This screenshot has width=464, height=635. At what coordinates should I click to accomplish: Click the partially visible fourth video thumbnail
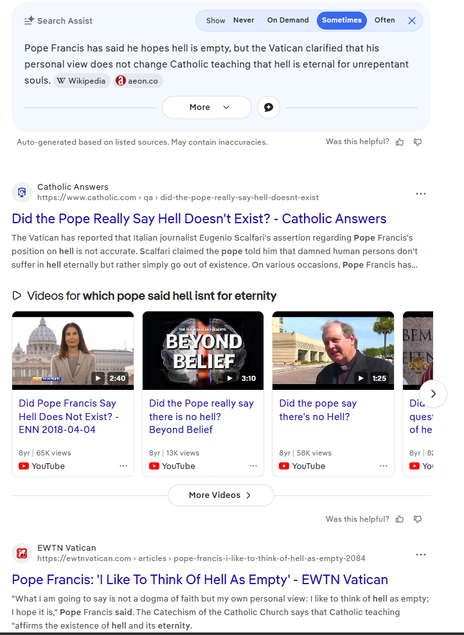[418, 351]
